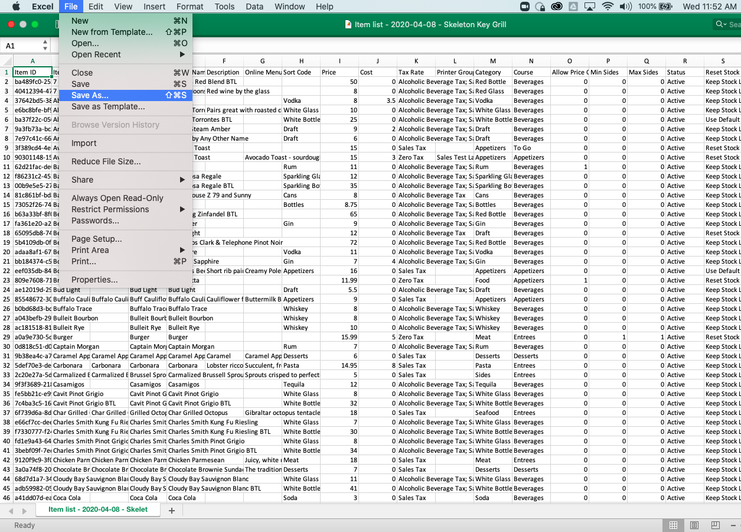Open the Excel application menu
This screenshot has height=532, width=741.
point(43,7)
